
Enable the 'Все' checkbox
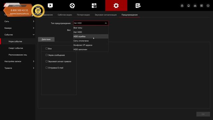pos(47,48)
